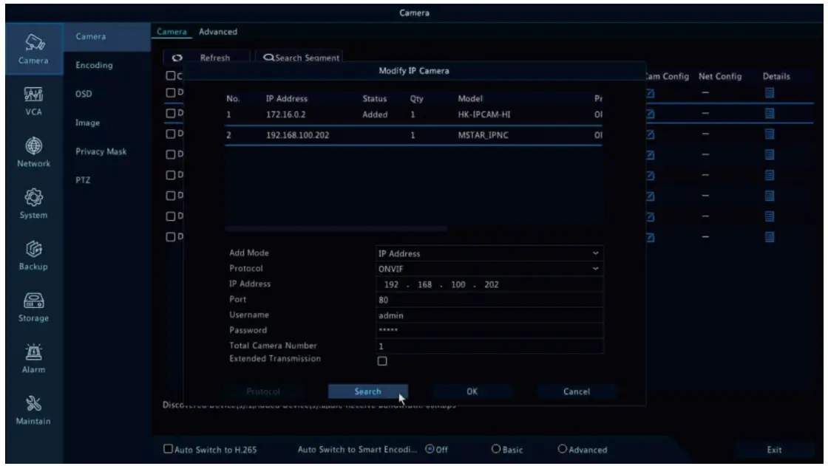Click the device list horizontal scrollbar
This screenshot has width=828, height=466.
coord(336,228)
